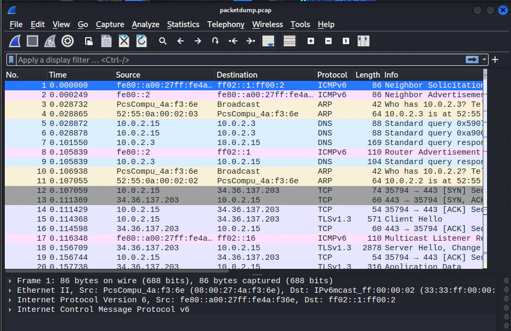
Task: Sort by the Protocol column header
Action: 335,75
